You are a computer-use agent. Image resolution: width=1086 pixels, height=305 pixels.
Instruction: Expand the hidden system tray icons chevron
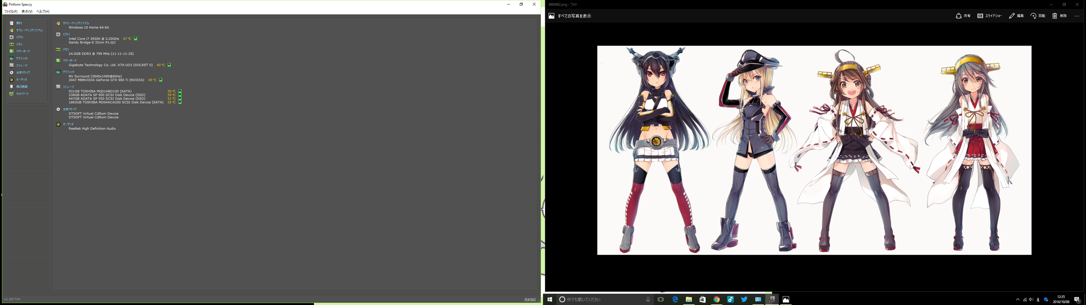coord(1018,300)
